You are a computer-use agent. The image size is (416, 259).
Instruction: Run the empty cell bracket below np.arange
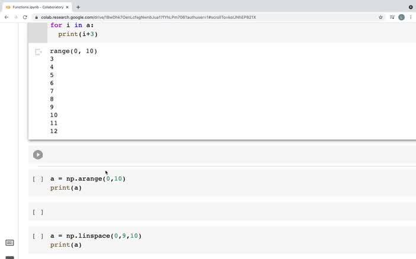coord(38,212)
